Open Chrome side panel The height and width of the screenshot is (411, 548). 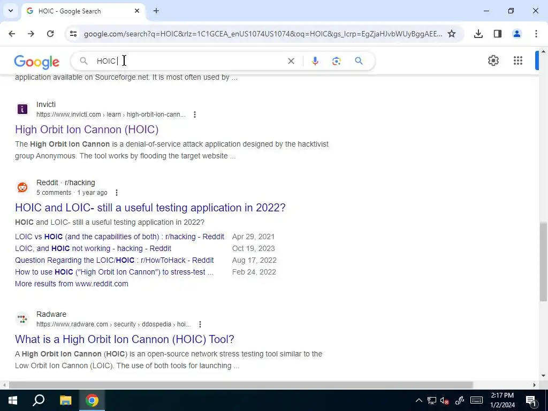(498, 34)
